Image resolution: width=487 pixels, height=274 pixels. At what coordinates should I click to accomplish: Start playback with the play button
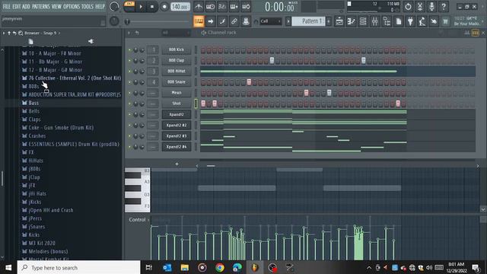pyautogui.click(x=141, y=7)
